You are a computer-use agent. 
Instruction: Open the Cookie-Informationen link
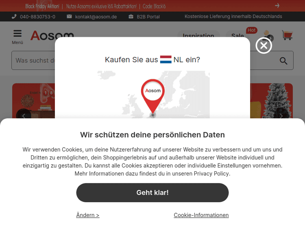coord(201,215)
